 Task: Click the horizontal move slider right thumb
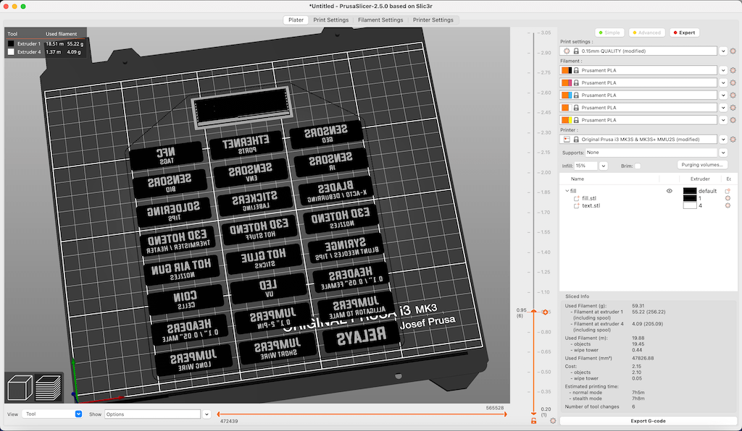coord(505,414)
